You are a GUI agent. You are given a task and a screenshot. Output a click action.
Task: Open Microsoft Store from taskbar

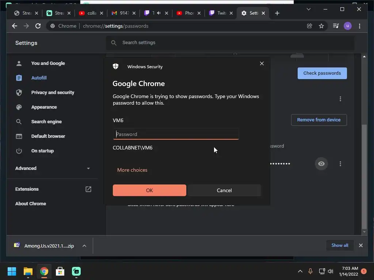point(60,271)
